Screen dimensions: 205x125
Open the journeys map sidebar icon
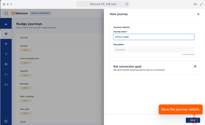[x=6, y=34]
